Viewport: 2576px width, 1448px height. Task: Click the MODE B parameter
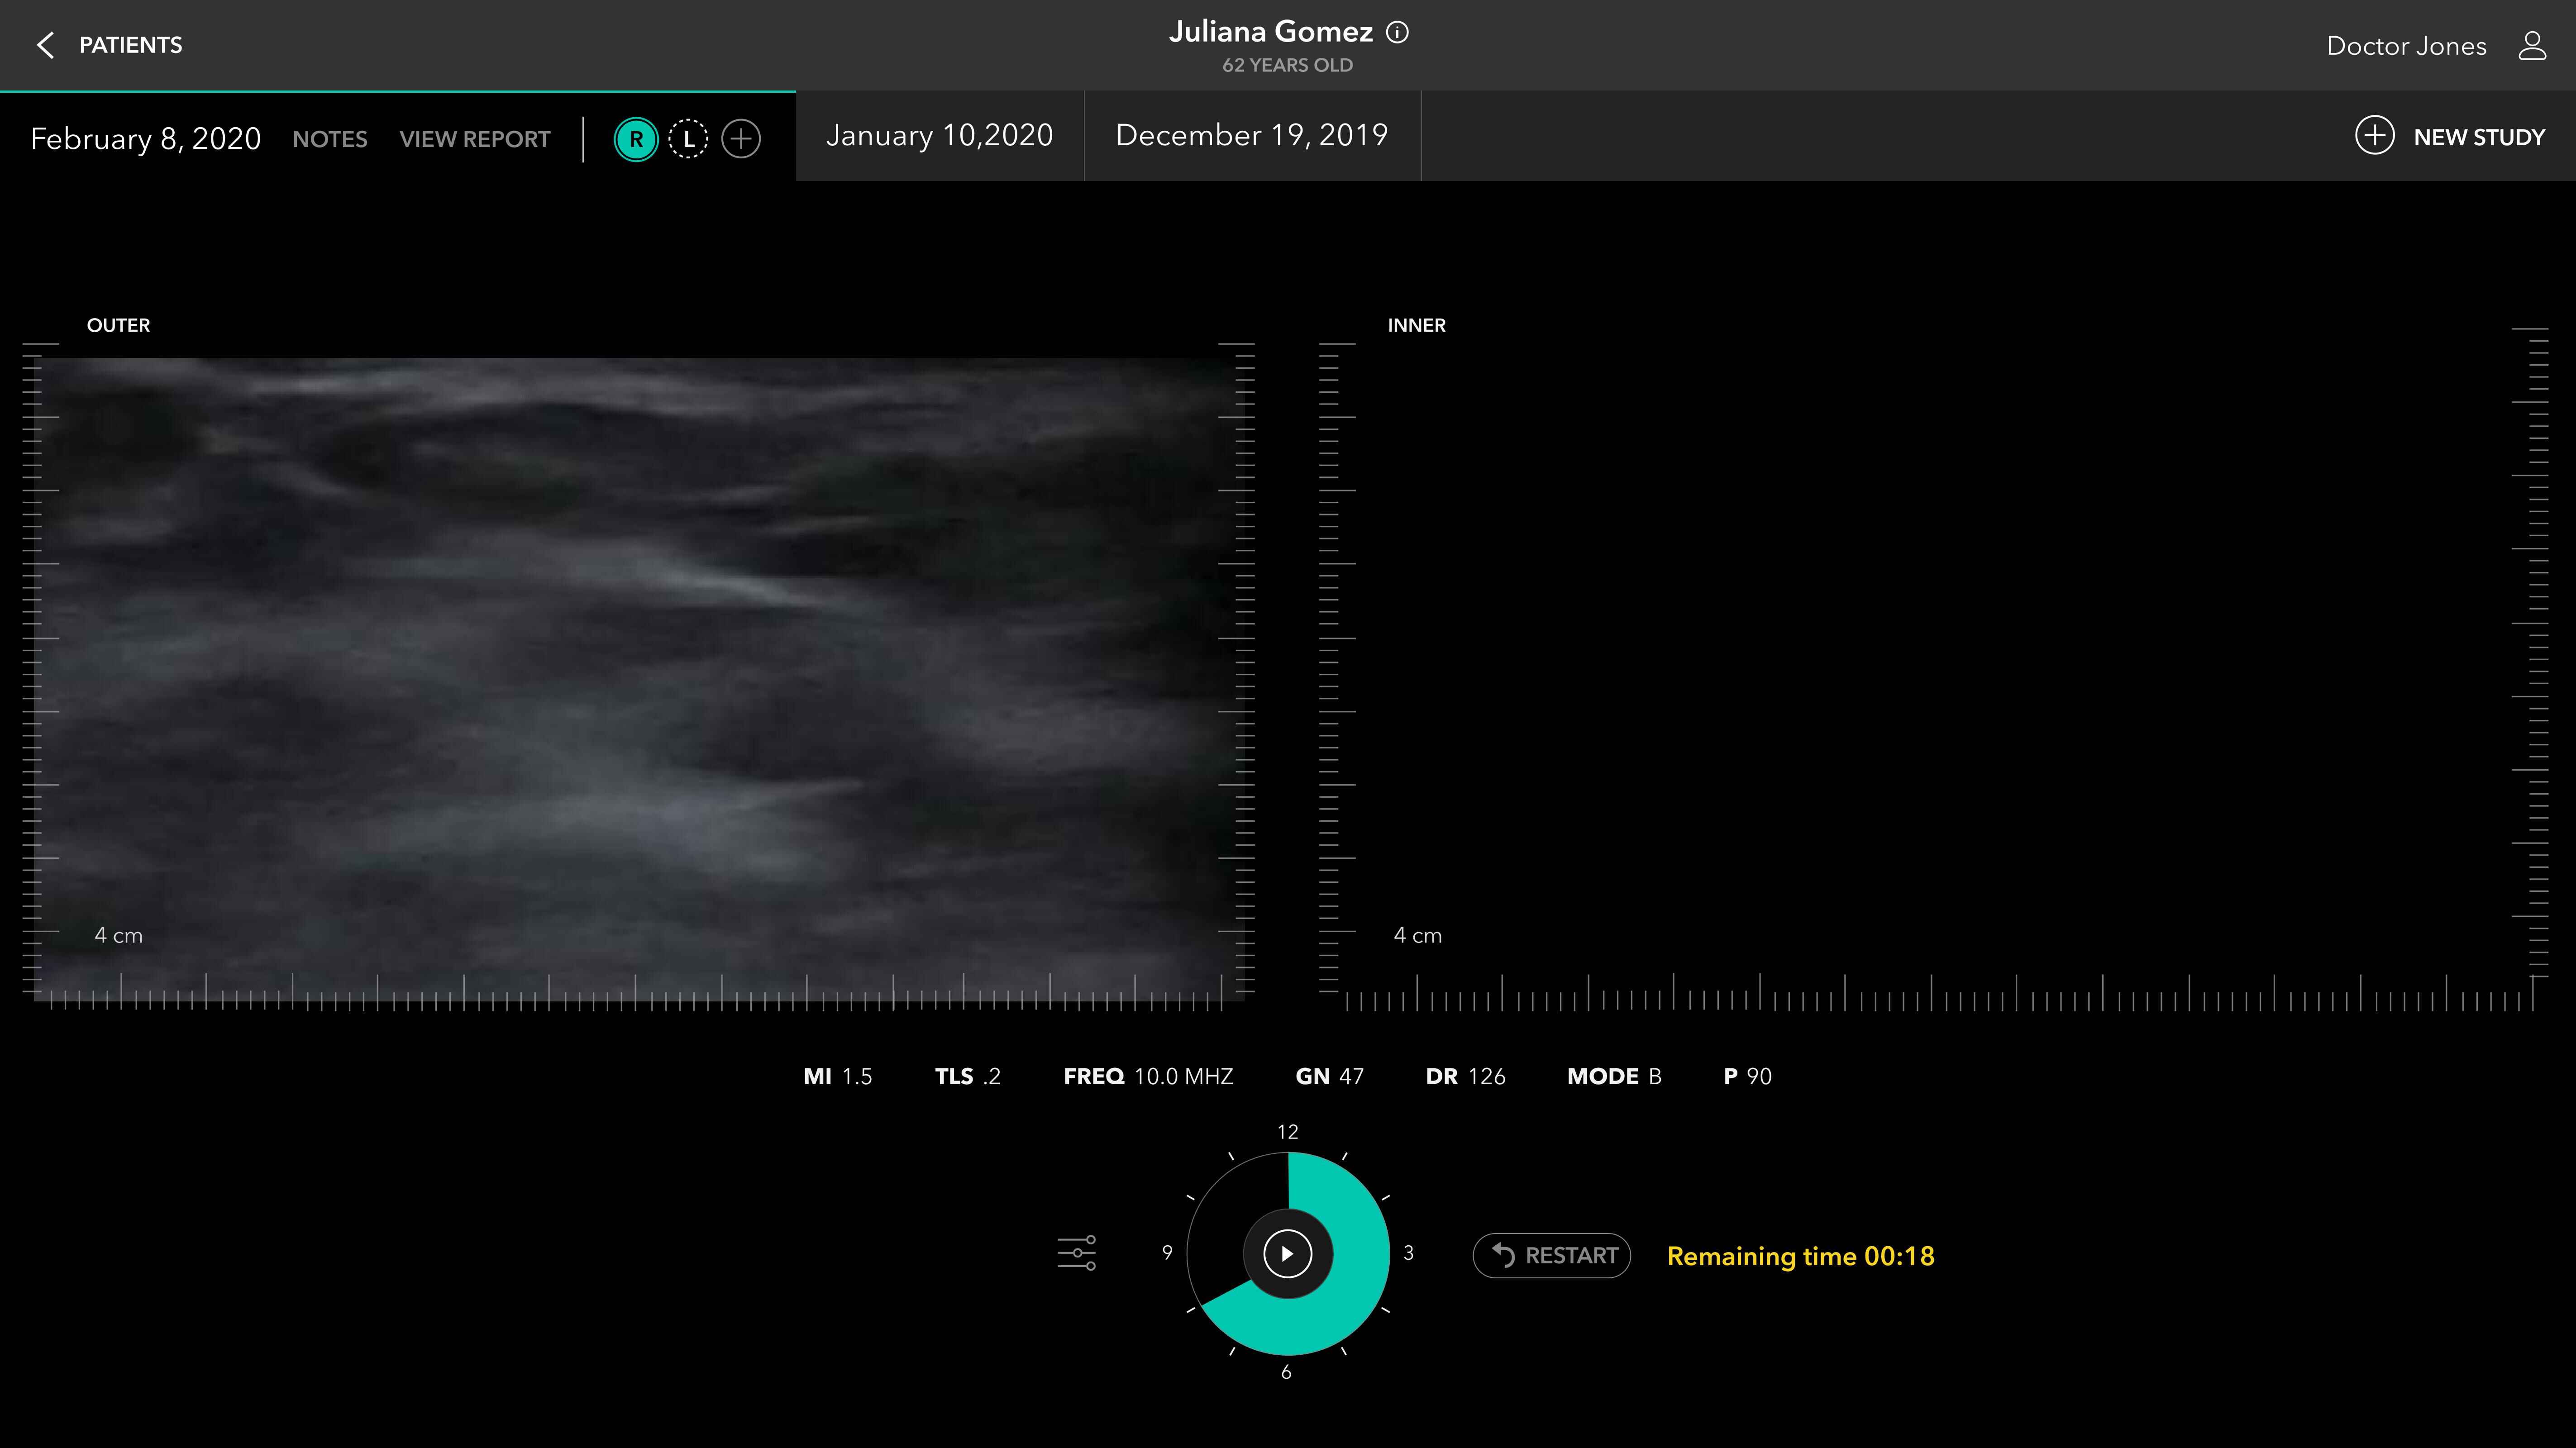tap(1613, 1077)
